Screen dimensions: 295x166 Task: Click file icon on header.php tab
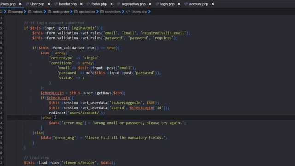tap(56, 4)
